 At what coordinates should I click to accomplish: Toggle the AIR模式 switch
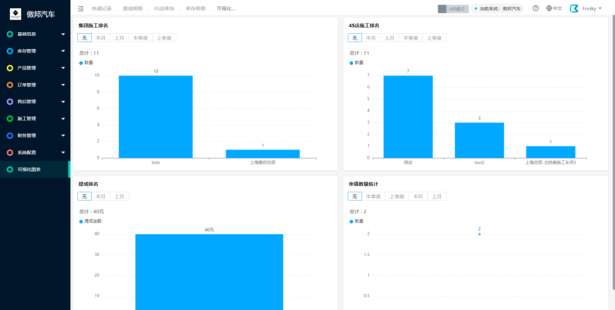pos(453,9)
